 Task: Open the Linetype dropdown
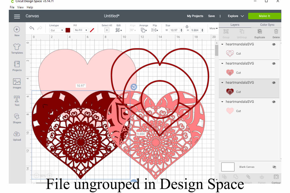(57, 30)
